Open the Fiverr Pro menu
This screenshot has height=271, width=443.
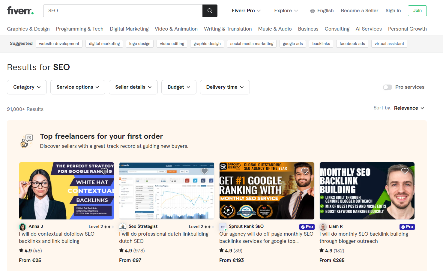point(246,11)
